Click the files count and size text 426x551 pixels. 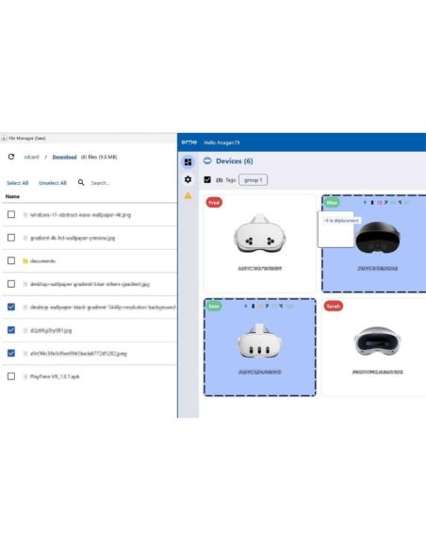pyautogui.click(x=99, y=157)
